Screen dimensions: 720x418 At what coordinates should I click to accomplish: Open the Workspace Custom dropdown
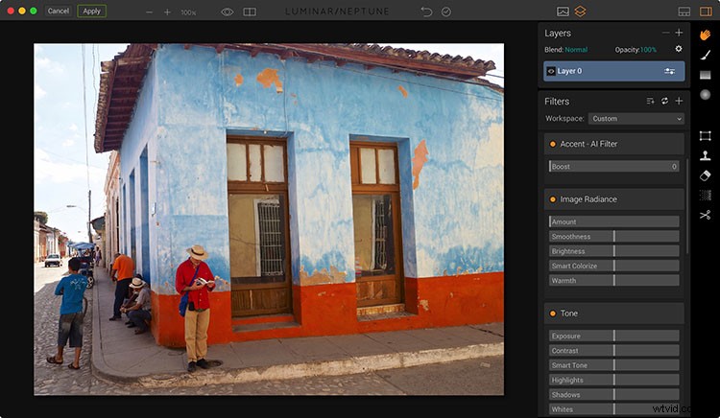click(636, 118)
